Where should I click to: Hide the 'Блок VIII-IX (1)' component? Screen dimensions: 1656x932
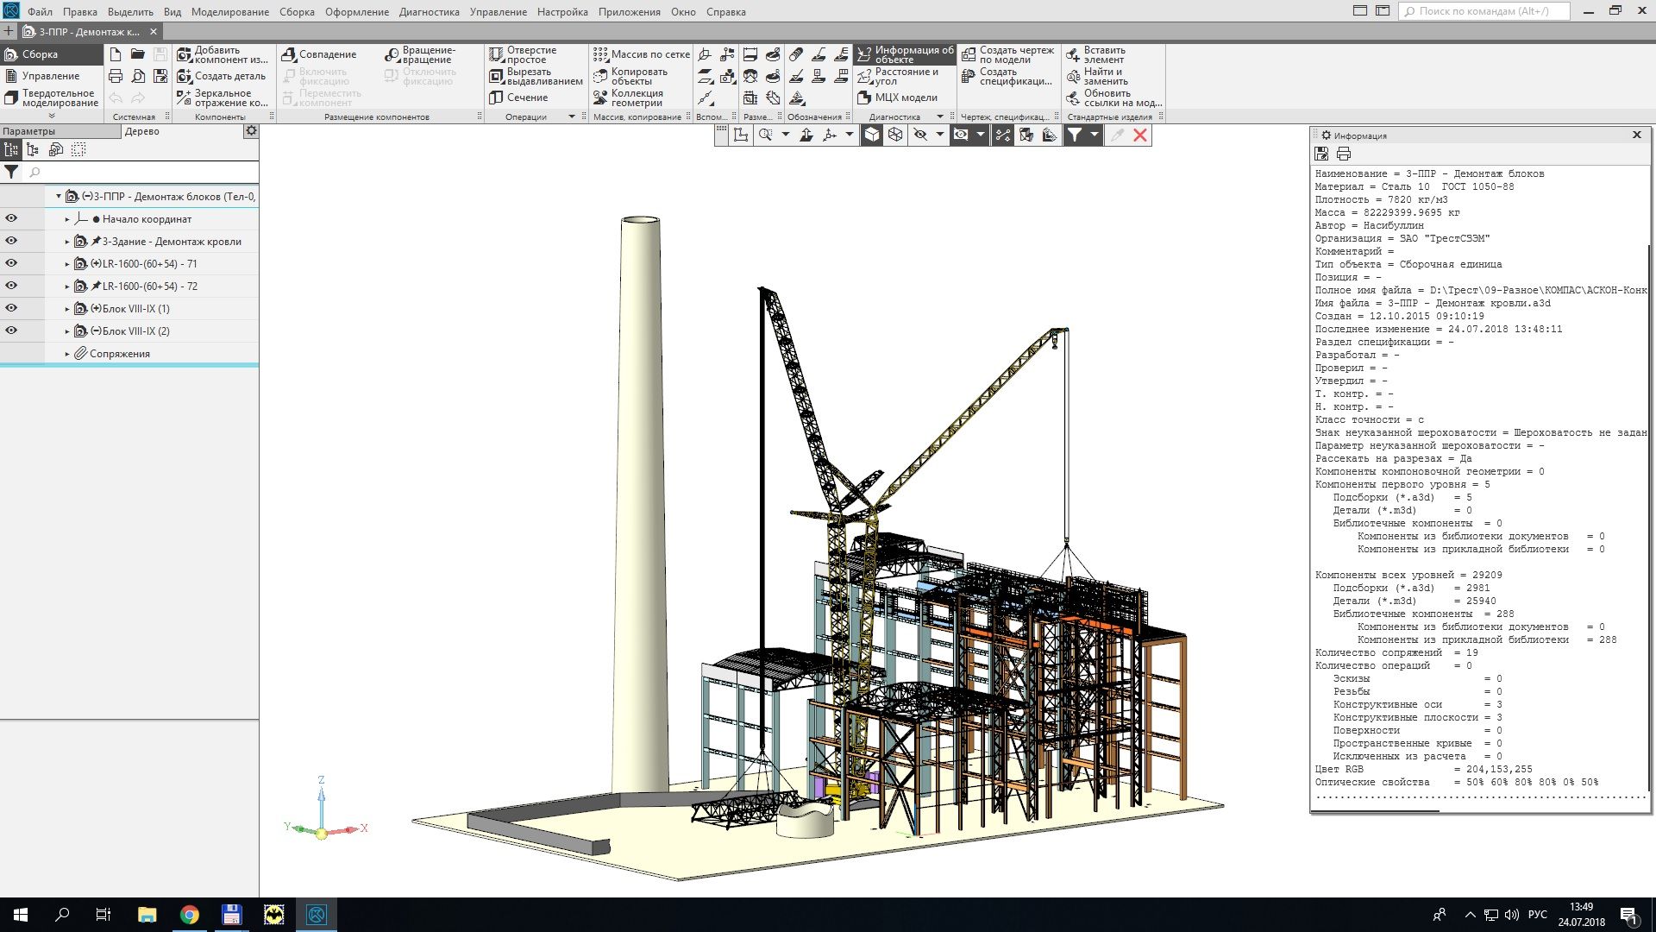(11, 308)
